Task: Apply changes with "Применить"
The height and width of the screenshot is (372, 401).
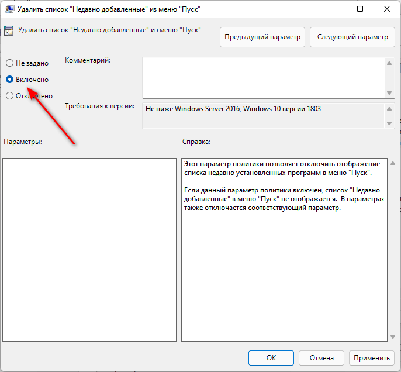Action: [x=372, y=358]
